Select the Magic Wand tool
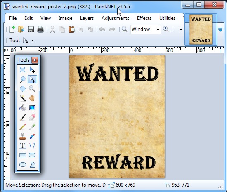Viewport: 227px width, 192px height. (23, 98)
